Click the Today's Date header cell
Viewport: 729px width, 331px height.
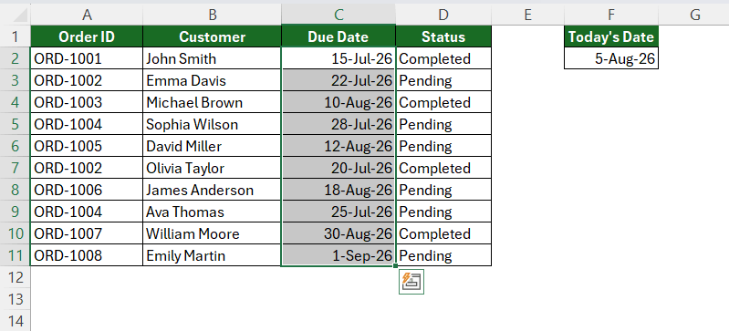[611, 36]
